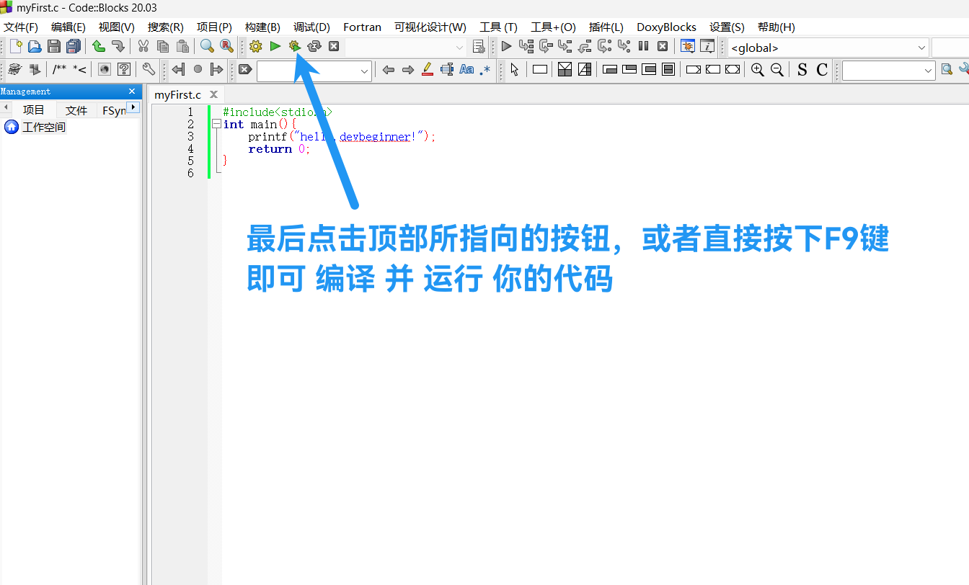969x585 pixels.
Task: Click the Step out debug icon
Action: coord(585,46)
